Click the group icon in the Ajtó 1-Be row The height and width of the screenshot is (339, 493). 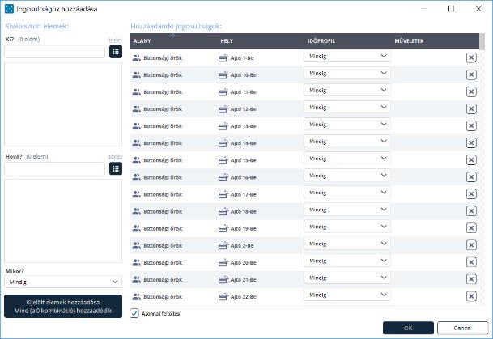[x=137, y=57]
